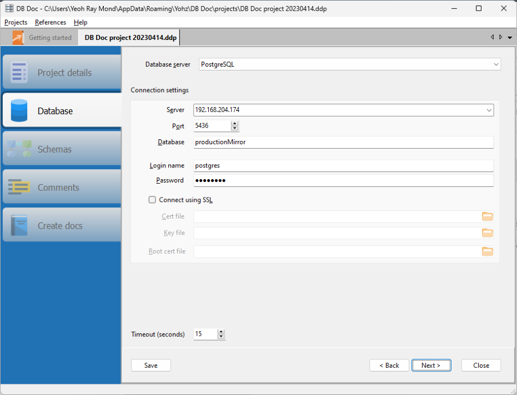Select the Database cylinder icon
Viewport: 517px width, 395px height.
pyautogui.click(x=19, y=111)
